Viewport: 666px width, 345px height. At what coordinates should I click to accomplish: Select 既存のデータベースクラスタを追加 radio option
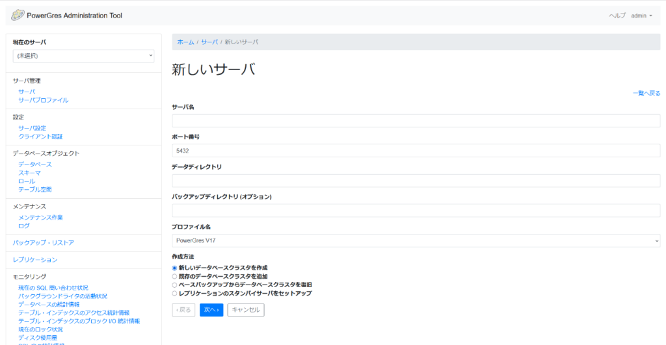[x=174, y=277]
